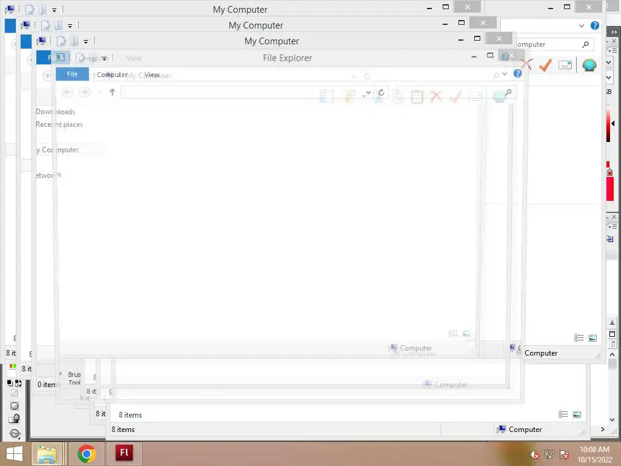Open the network tray icon
Viewport: 621px width, 466px height.
[549, 454]
